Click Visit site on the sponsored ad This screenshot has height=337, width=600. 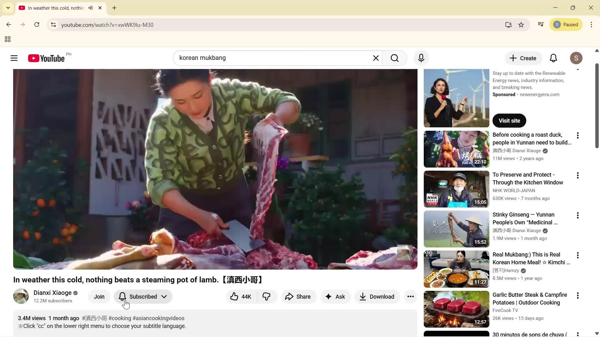tap(509, 120)
